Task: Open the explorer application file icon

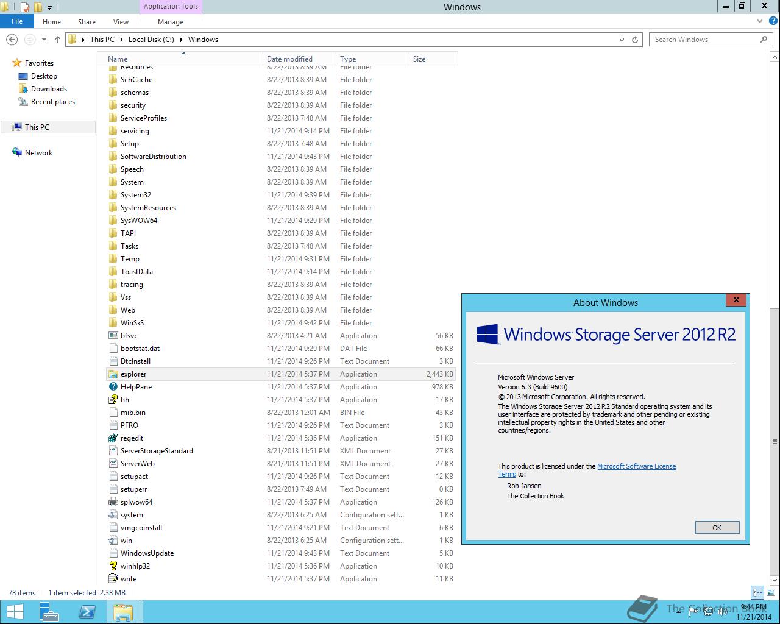Action: tap(113, 374)
